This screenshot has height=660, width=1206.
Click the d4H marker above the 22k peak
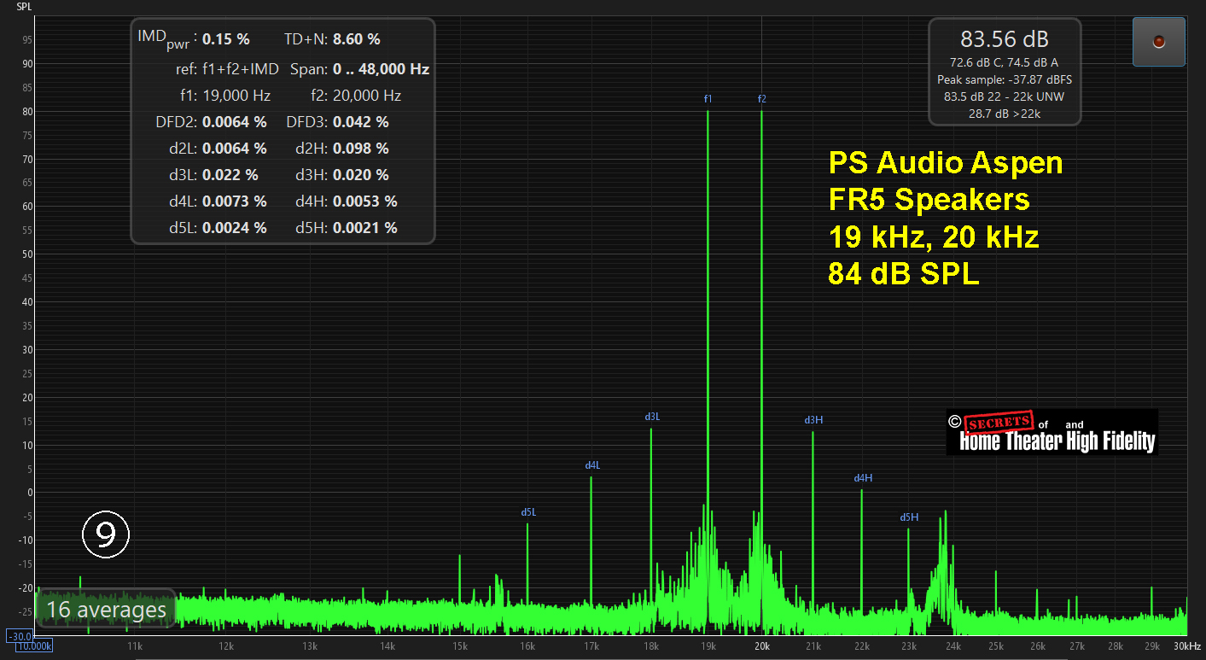click(x=863, y=478)
